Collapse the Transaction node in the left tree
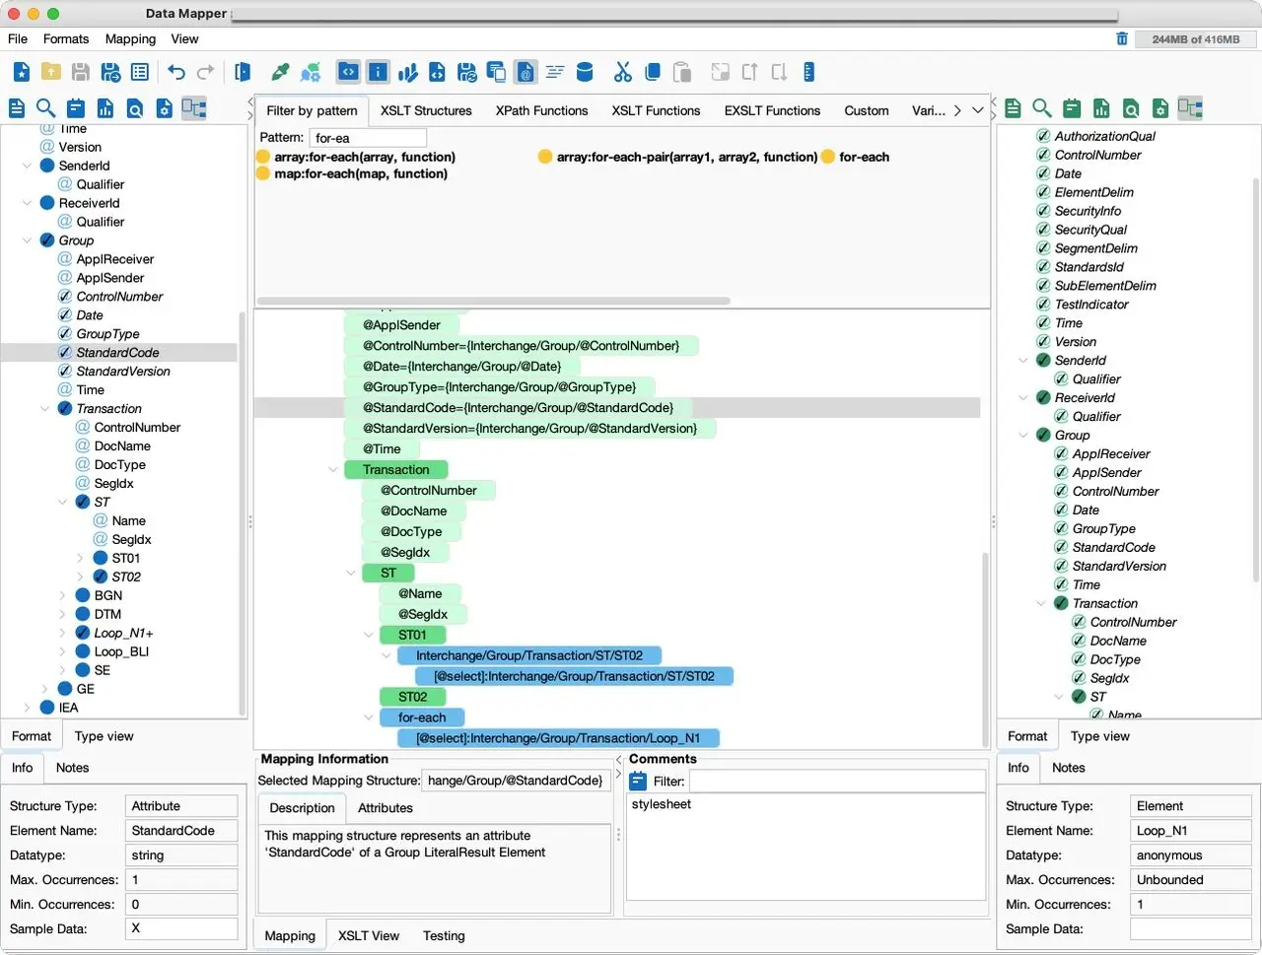 (44, 409)
